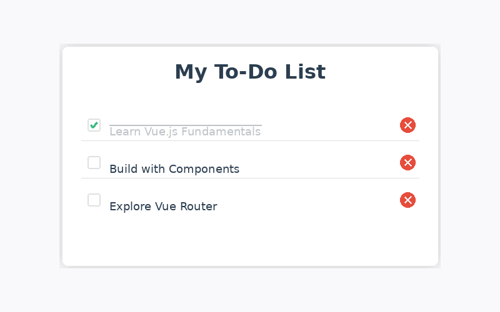
Task: Mark Build with Components as done
Action: click(x=94, y=163)
